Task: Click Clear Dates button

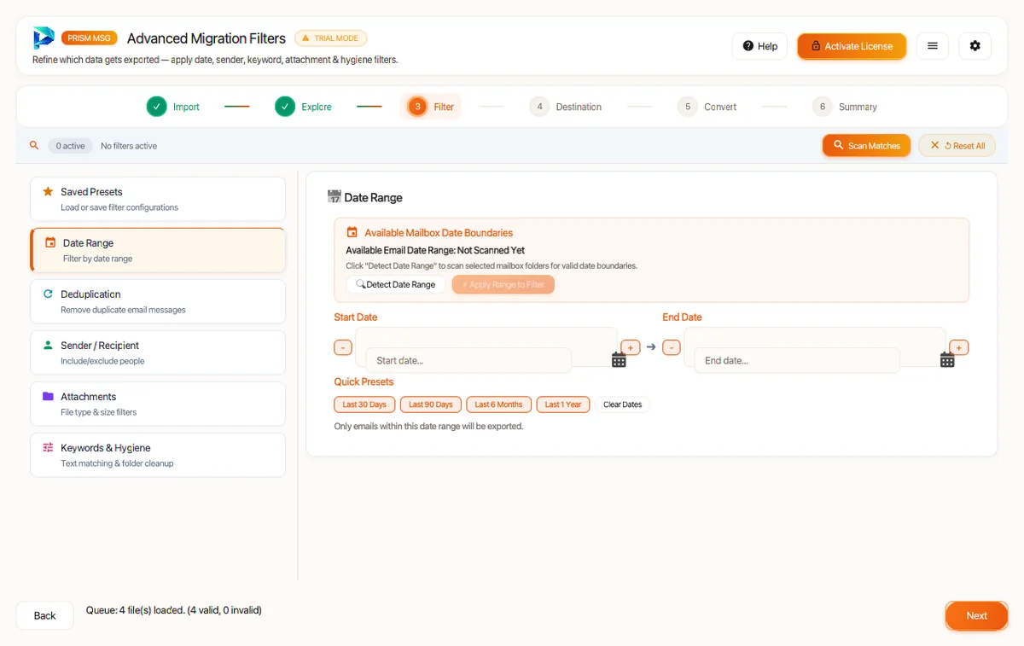Action: [x=623, y=404]
